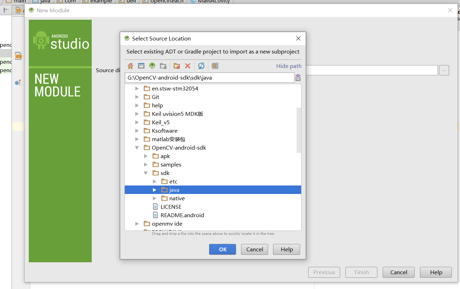The width and height of the screenshot is (460, 289).
Task: Select the matlab安装包 folder name
Action: [x=168, y=139]
